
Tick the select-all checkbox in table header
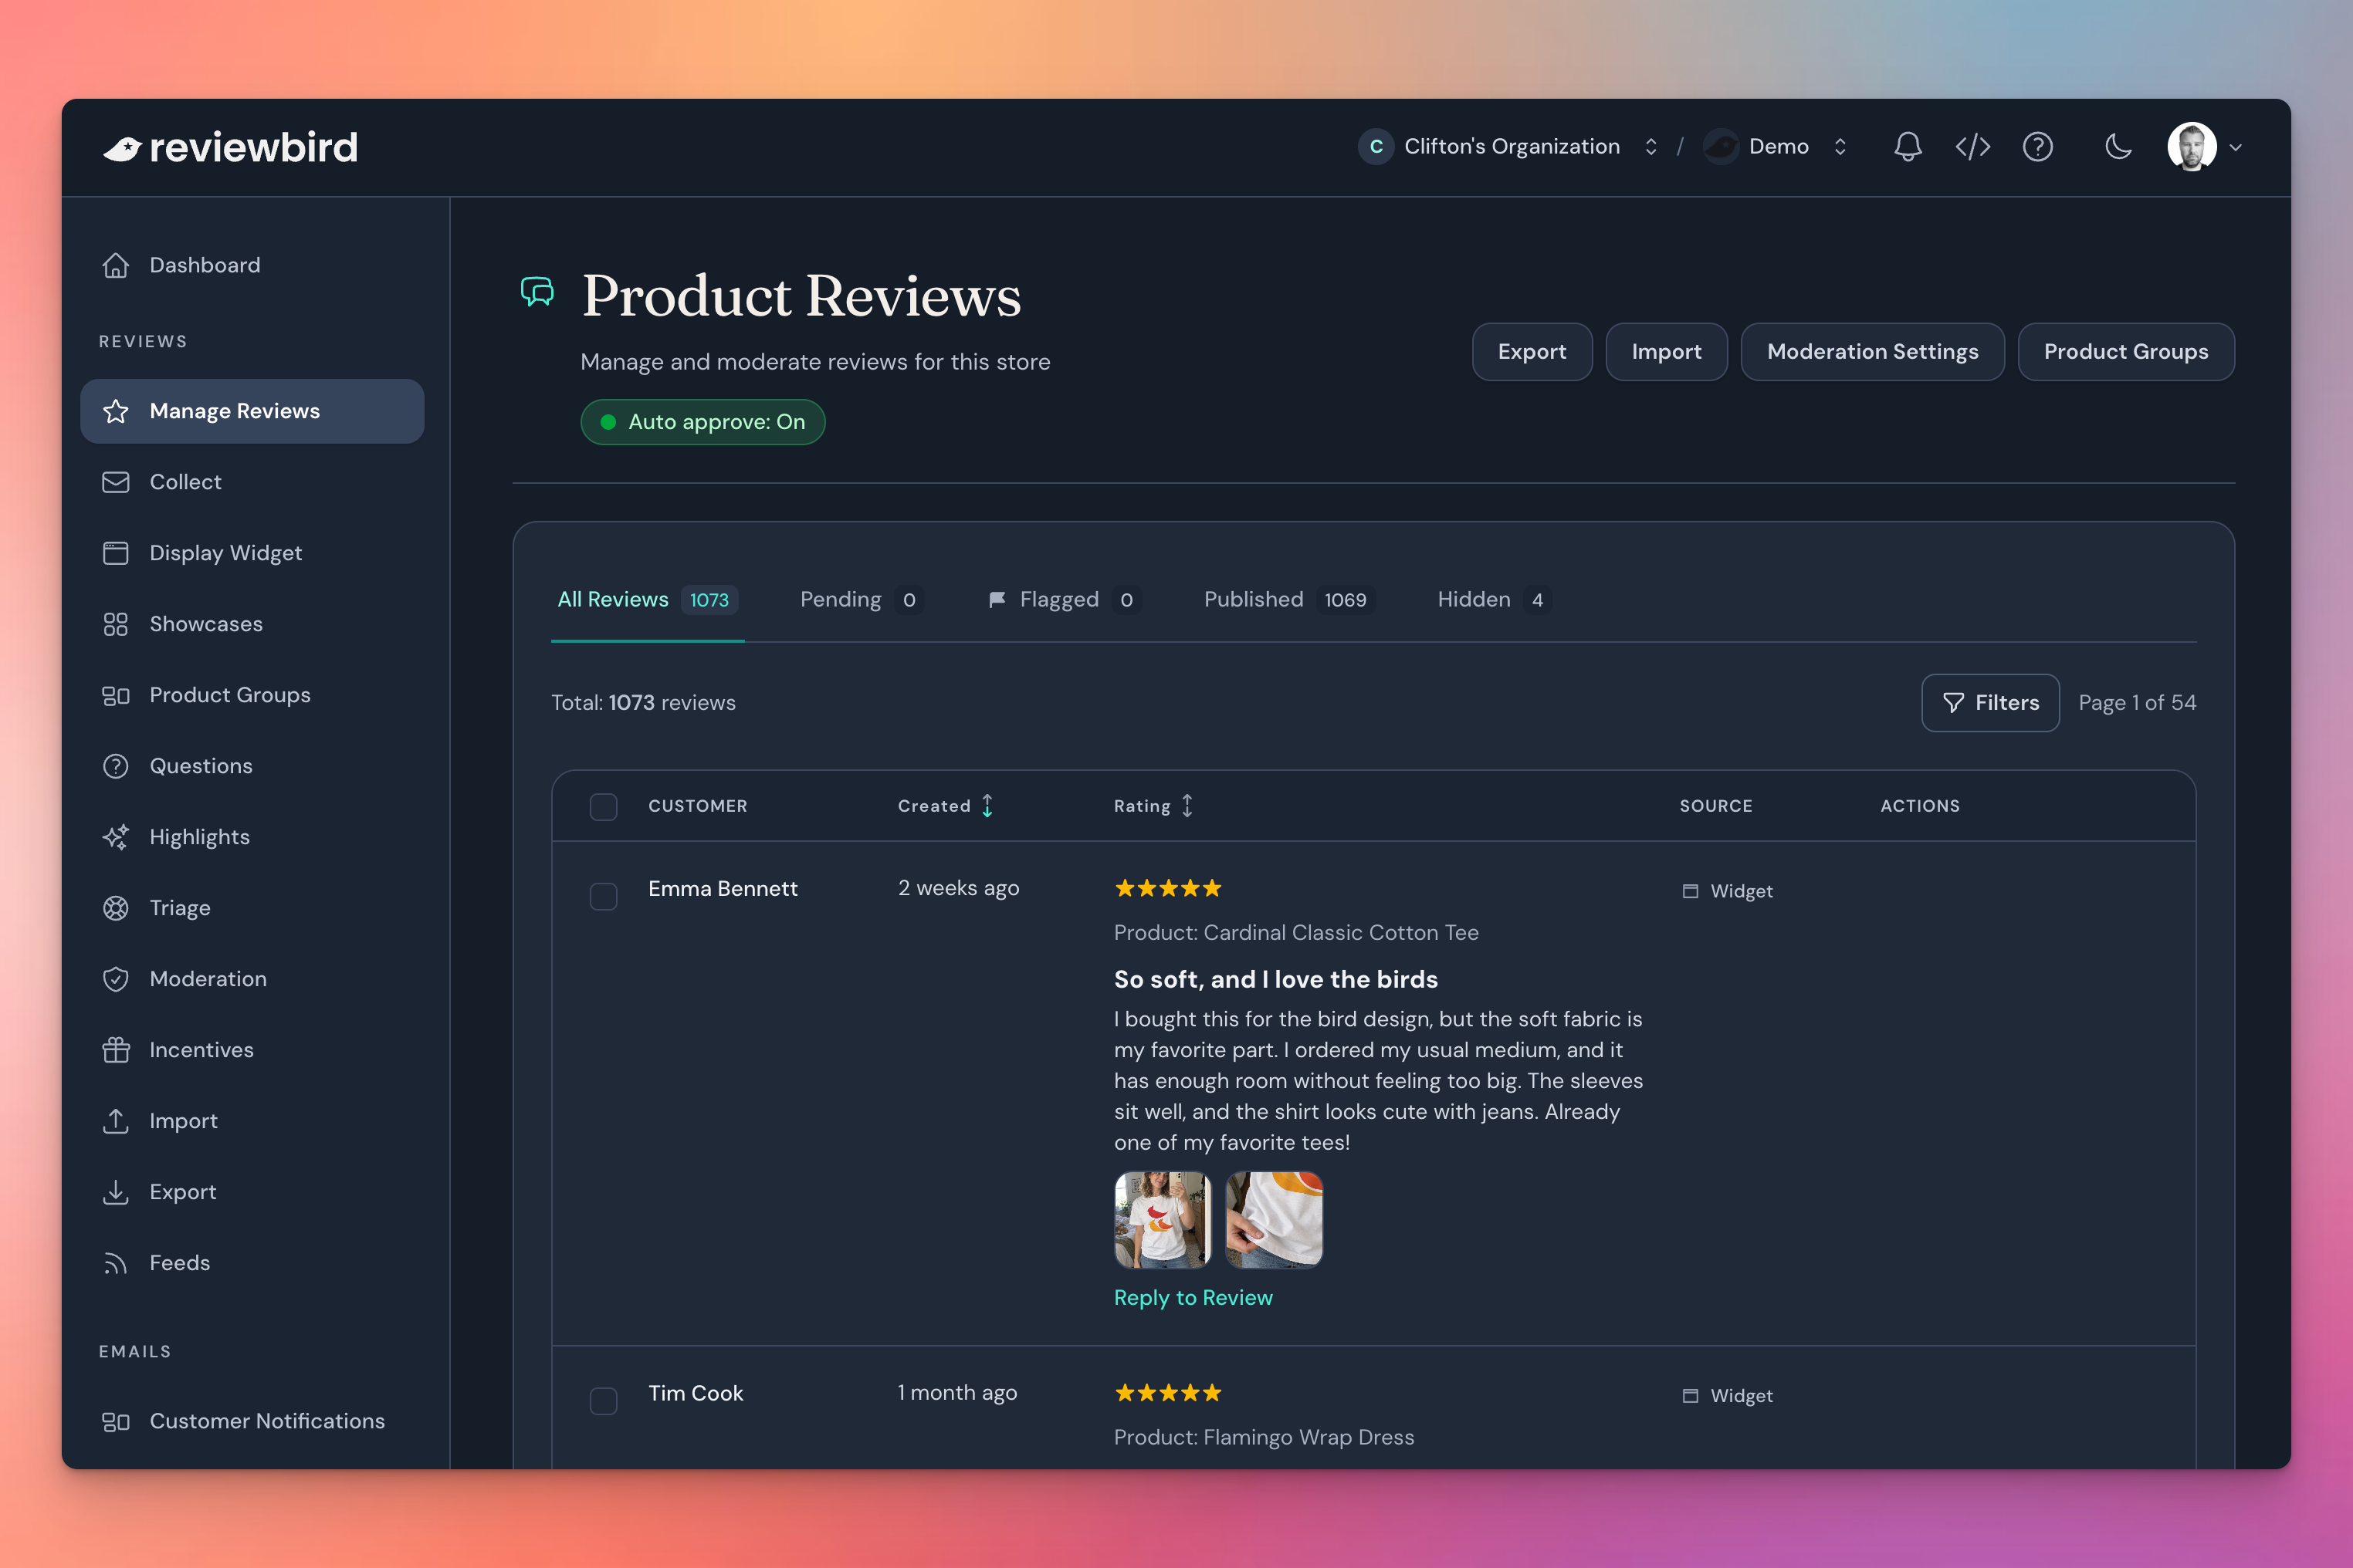point(603,806)
